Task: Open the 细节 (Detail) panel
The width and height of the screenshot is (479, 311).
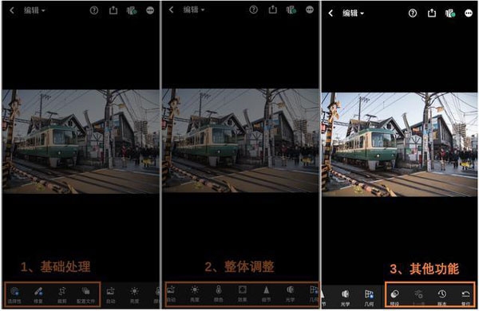Action: 266,293
